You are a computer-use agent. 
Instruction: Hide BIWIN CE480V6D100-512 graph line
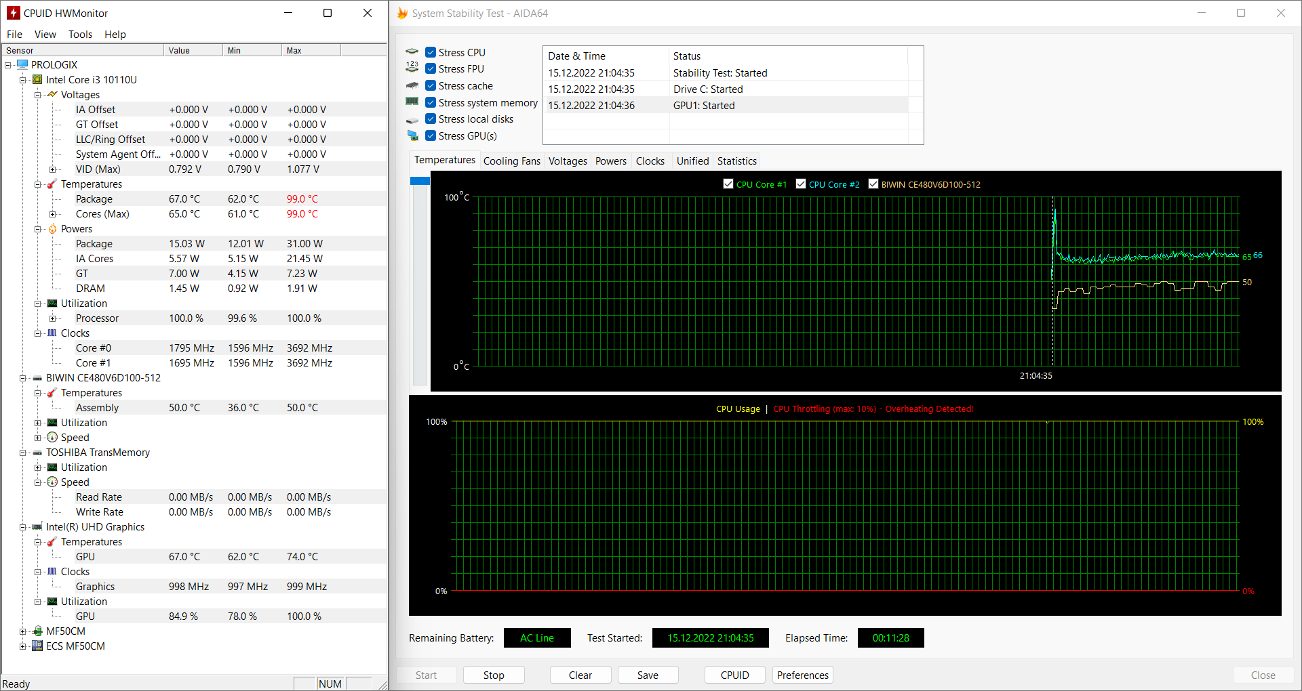873,184
